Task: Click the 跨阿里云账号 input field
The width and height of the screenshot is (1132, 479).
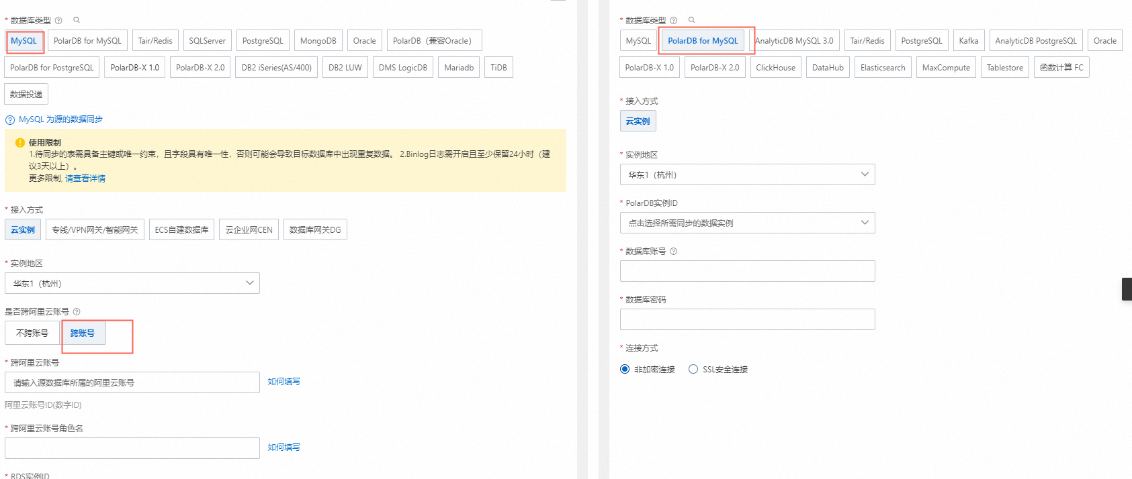Action: [x=132, y=382]
